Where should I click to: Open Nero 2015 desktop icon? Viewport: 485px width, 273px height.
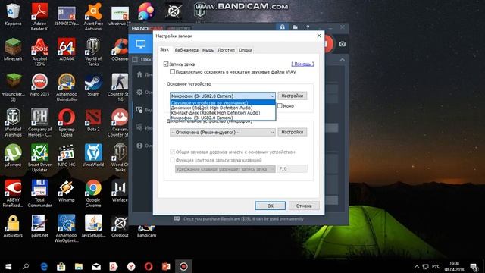tap(39, 85)
